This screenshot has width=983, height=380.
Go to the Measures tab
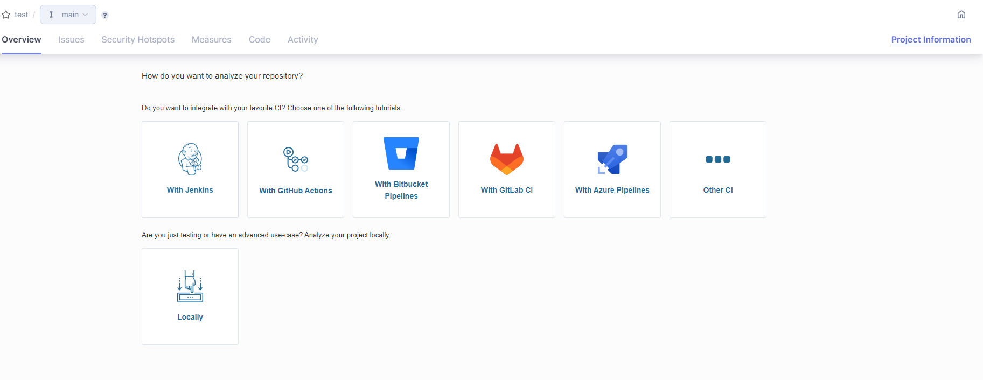[211, 40]
